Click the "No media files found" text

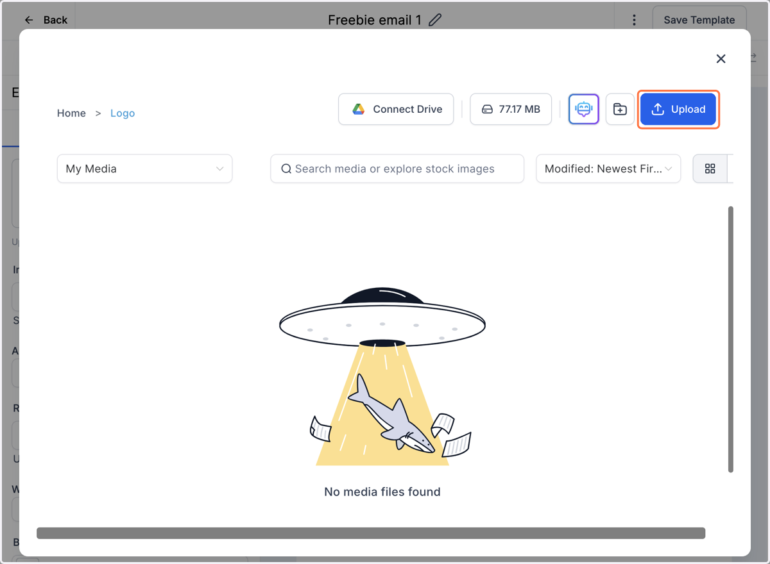(382, 492)
